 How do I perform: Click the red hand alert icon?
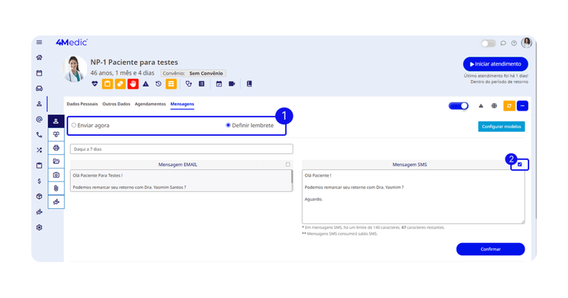[133, 84]
